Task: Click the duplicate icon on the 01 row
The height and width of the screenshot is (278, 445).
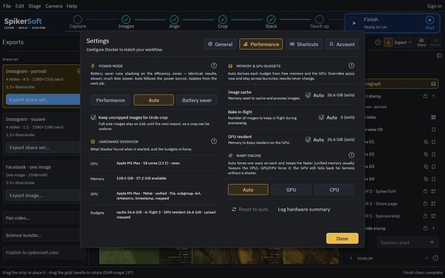Action: click(426, 142)
